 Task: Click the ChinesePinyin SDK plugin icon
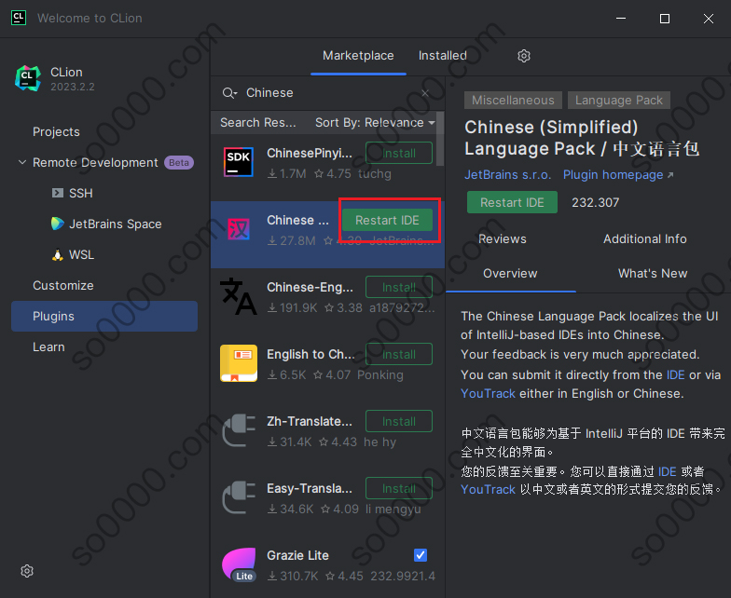[x=239, y=162]
